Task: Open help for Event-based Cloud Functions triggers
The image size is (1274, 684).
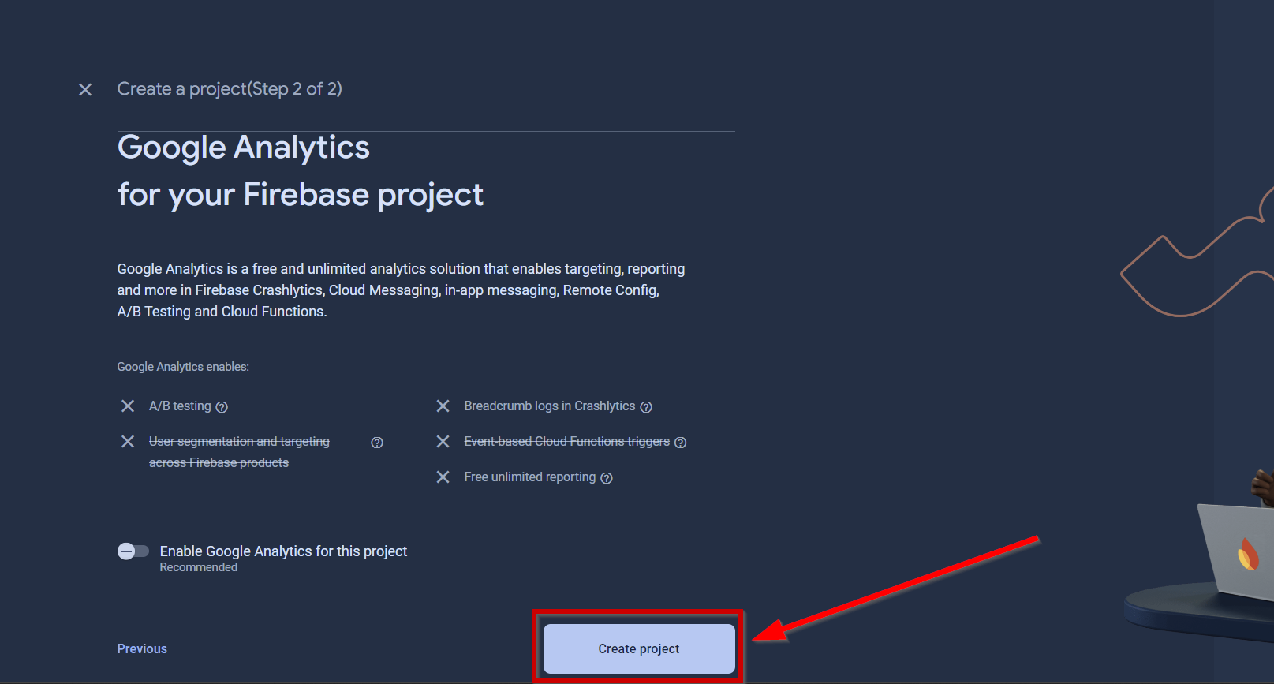Action: (x=681, y=443)
